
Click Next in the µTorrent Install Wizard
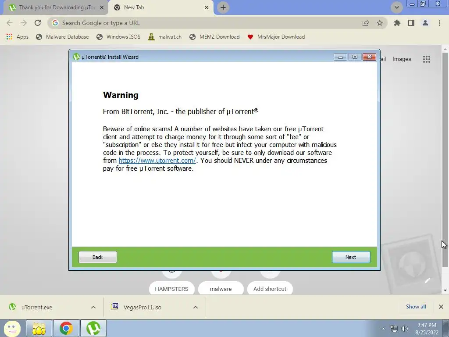pos(351,257)
